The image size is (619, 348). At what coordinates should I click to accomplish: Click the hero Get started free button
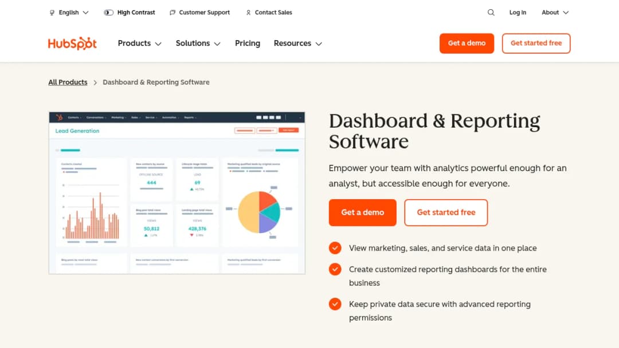446,212
